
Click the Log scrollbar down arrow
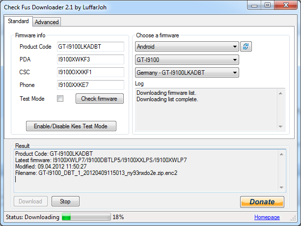280,127
